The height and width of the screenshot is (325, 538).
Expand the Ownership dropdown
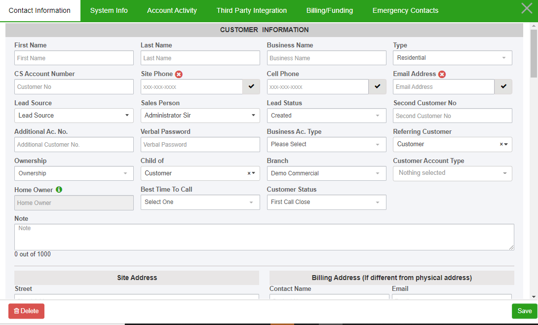(74, 173)
